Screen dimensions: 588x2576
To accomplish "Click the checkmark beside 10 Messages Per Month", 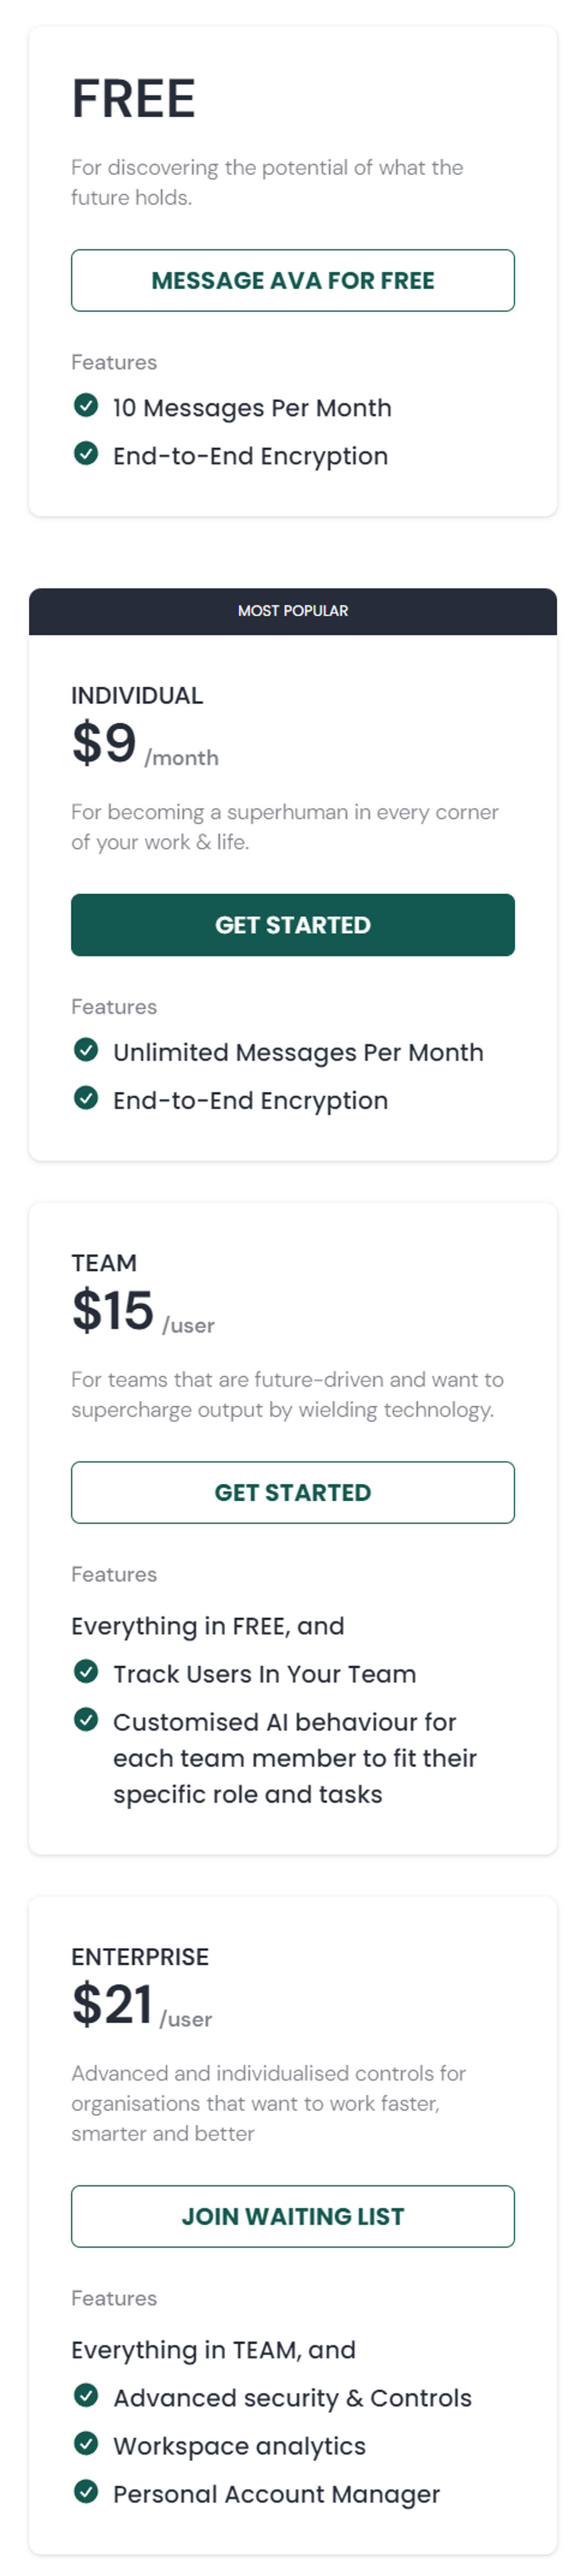I will pos(87,406).
